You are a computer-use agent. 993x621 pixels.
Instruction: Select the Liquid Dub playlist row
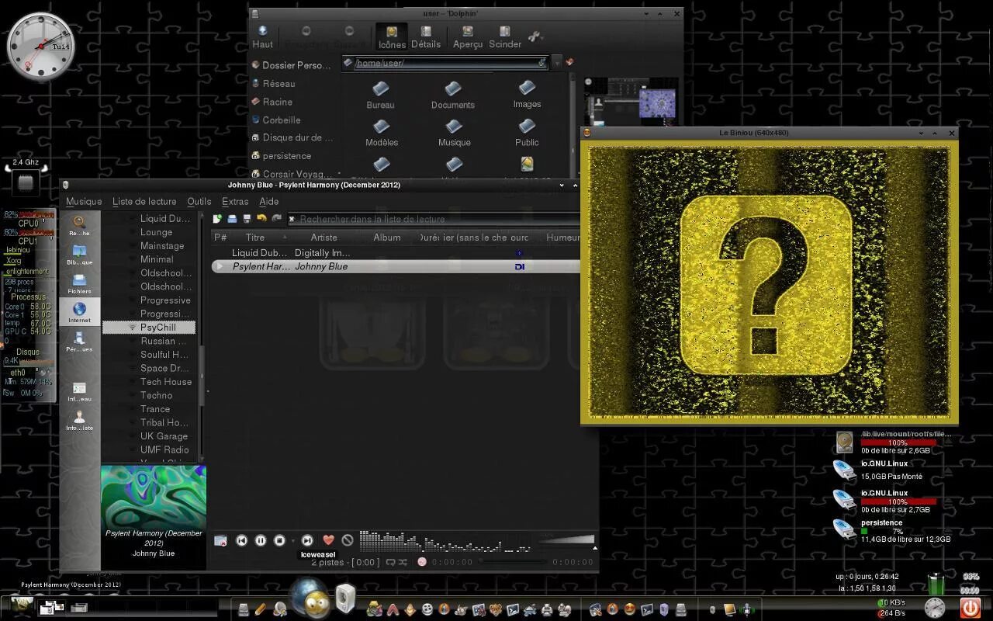[396, 253]
